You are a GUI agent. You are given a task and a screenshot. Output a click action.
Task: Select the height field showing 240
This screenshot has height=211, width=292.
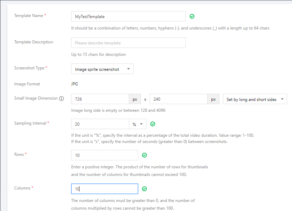point(178,99)
